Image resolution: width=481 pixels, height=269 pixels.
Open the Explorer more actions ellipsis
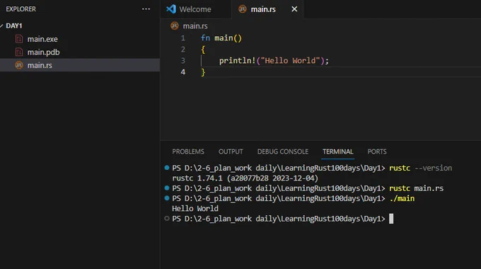(x=146, y=9)
